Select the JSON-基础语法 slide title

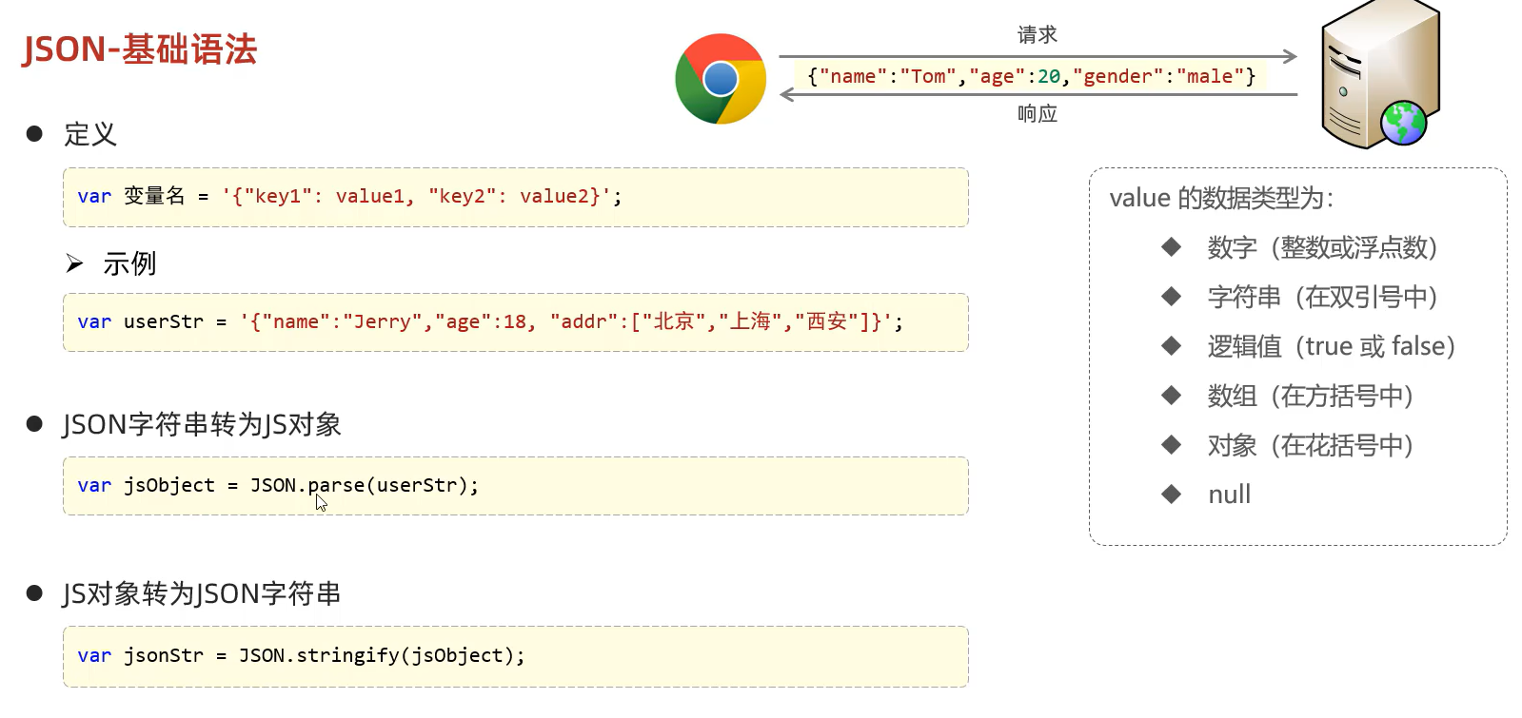140,49
